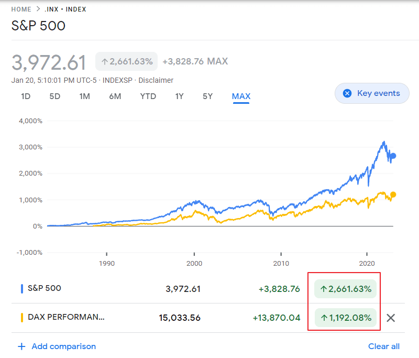Choose the 1Y range tab
The width and height of the screenshot is (419, 358).
pyautogui.click(x=179, y=96)
